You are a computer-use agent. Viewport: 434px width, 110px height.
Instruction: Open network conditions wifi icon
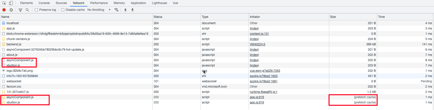[116, 10]
